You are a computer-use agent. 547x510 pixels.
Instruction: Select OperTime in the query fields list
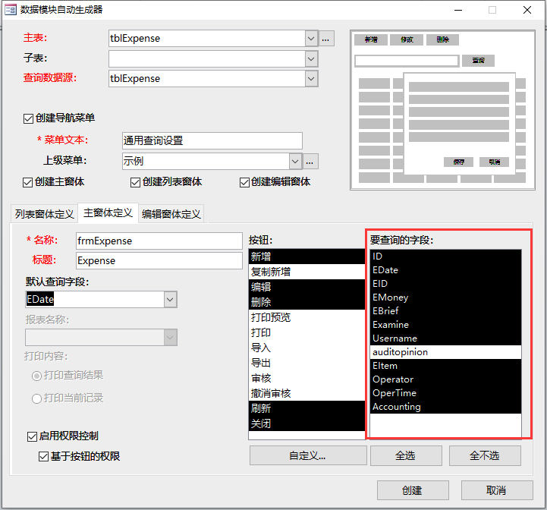445,393
